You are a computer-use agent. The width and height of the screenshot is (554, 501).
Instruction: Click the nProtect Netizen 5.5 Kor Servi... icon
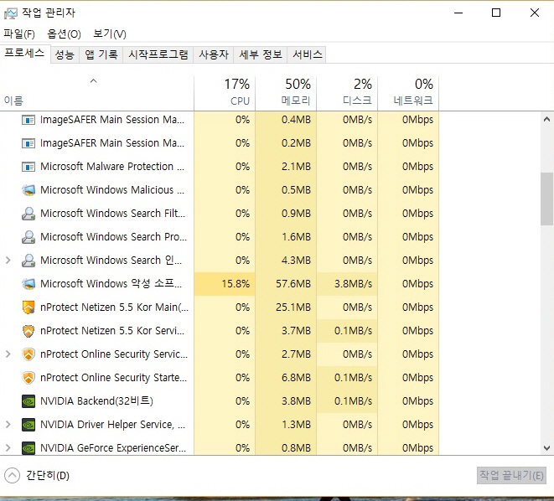click(x=28, y=331)
